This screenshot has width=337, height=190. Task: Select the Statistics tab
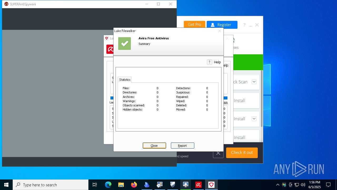click(125, 79)
